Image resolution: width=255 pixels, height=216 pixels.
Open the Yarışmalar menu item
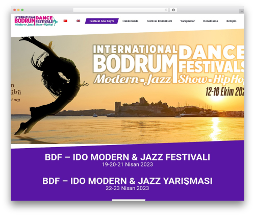pos(187,21)
